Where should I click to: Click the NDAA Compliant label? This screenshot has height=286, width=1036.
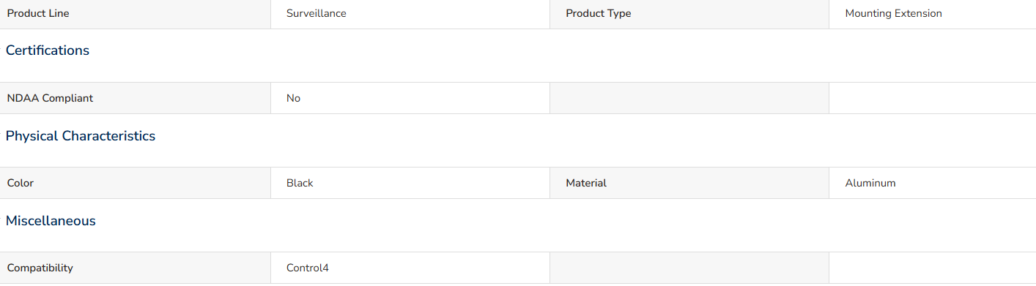tap(50, 98)
